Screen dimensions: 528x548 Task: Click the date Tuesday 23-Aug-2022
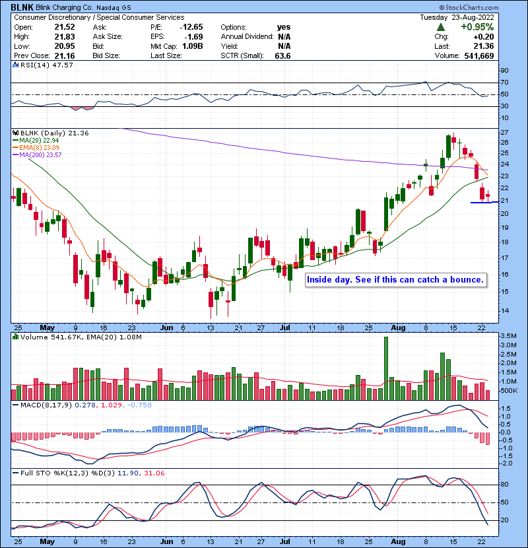coord(457,17)
